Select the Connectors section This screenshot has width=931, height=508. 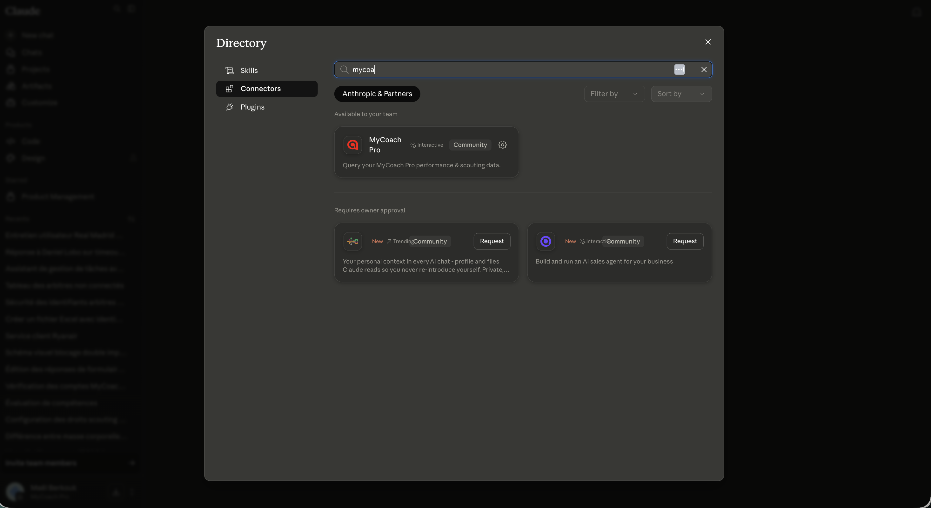coord(267,89)
